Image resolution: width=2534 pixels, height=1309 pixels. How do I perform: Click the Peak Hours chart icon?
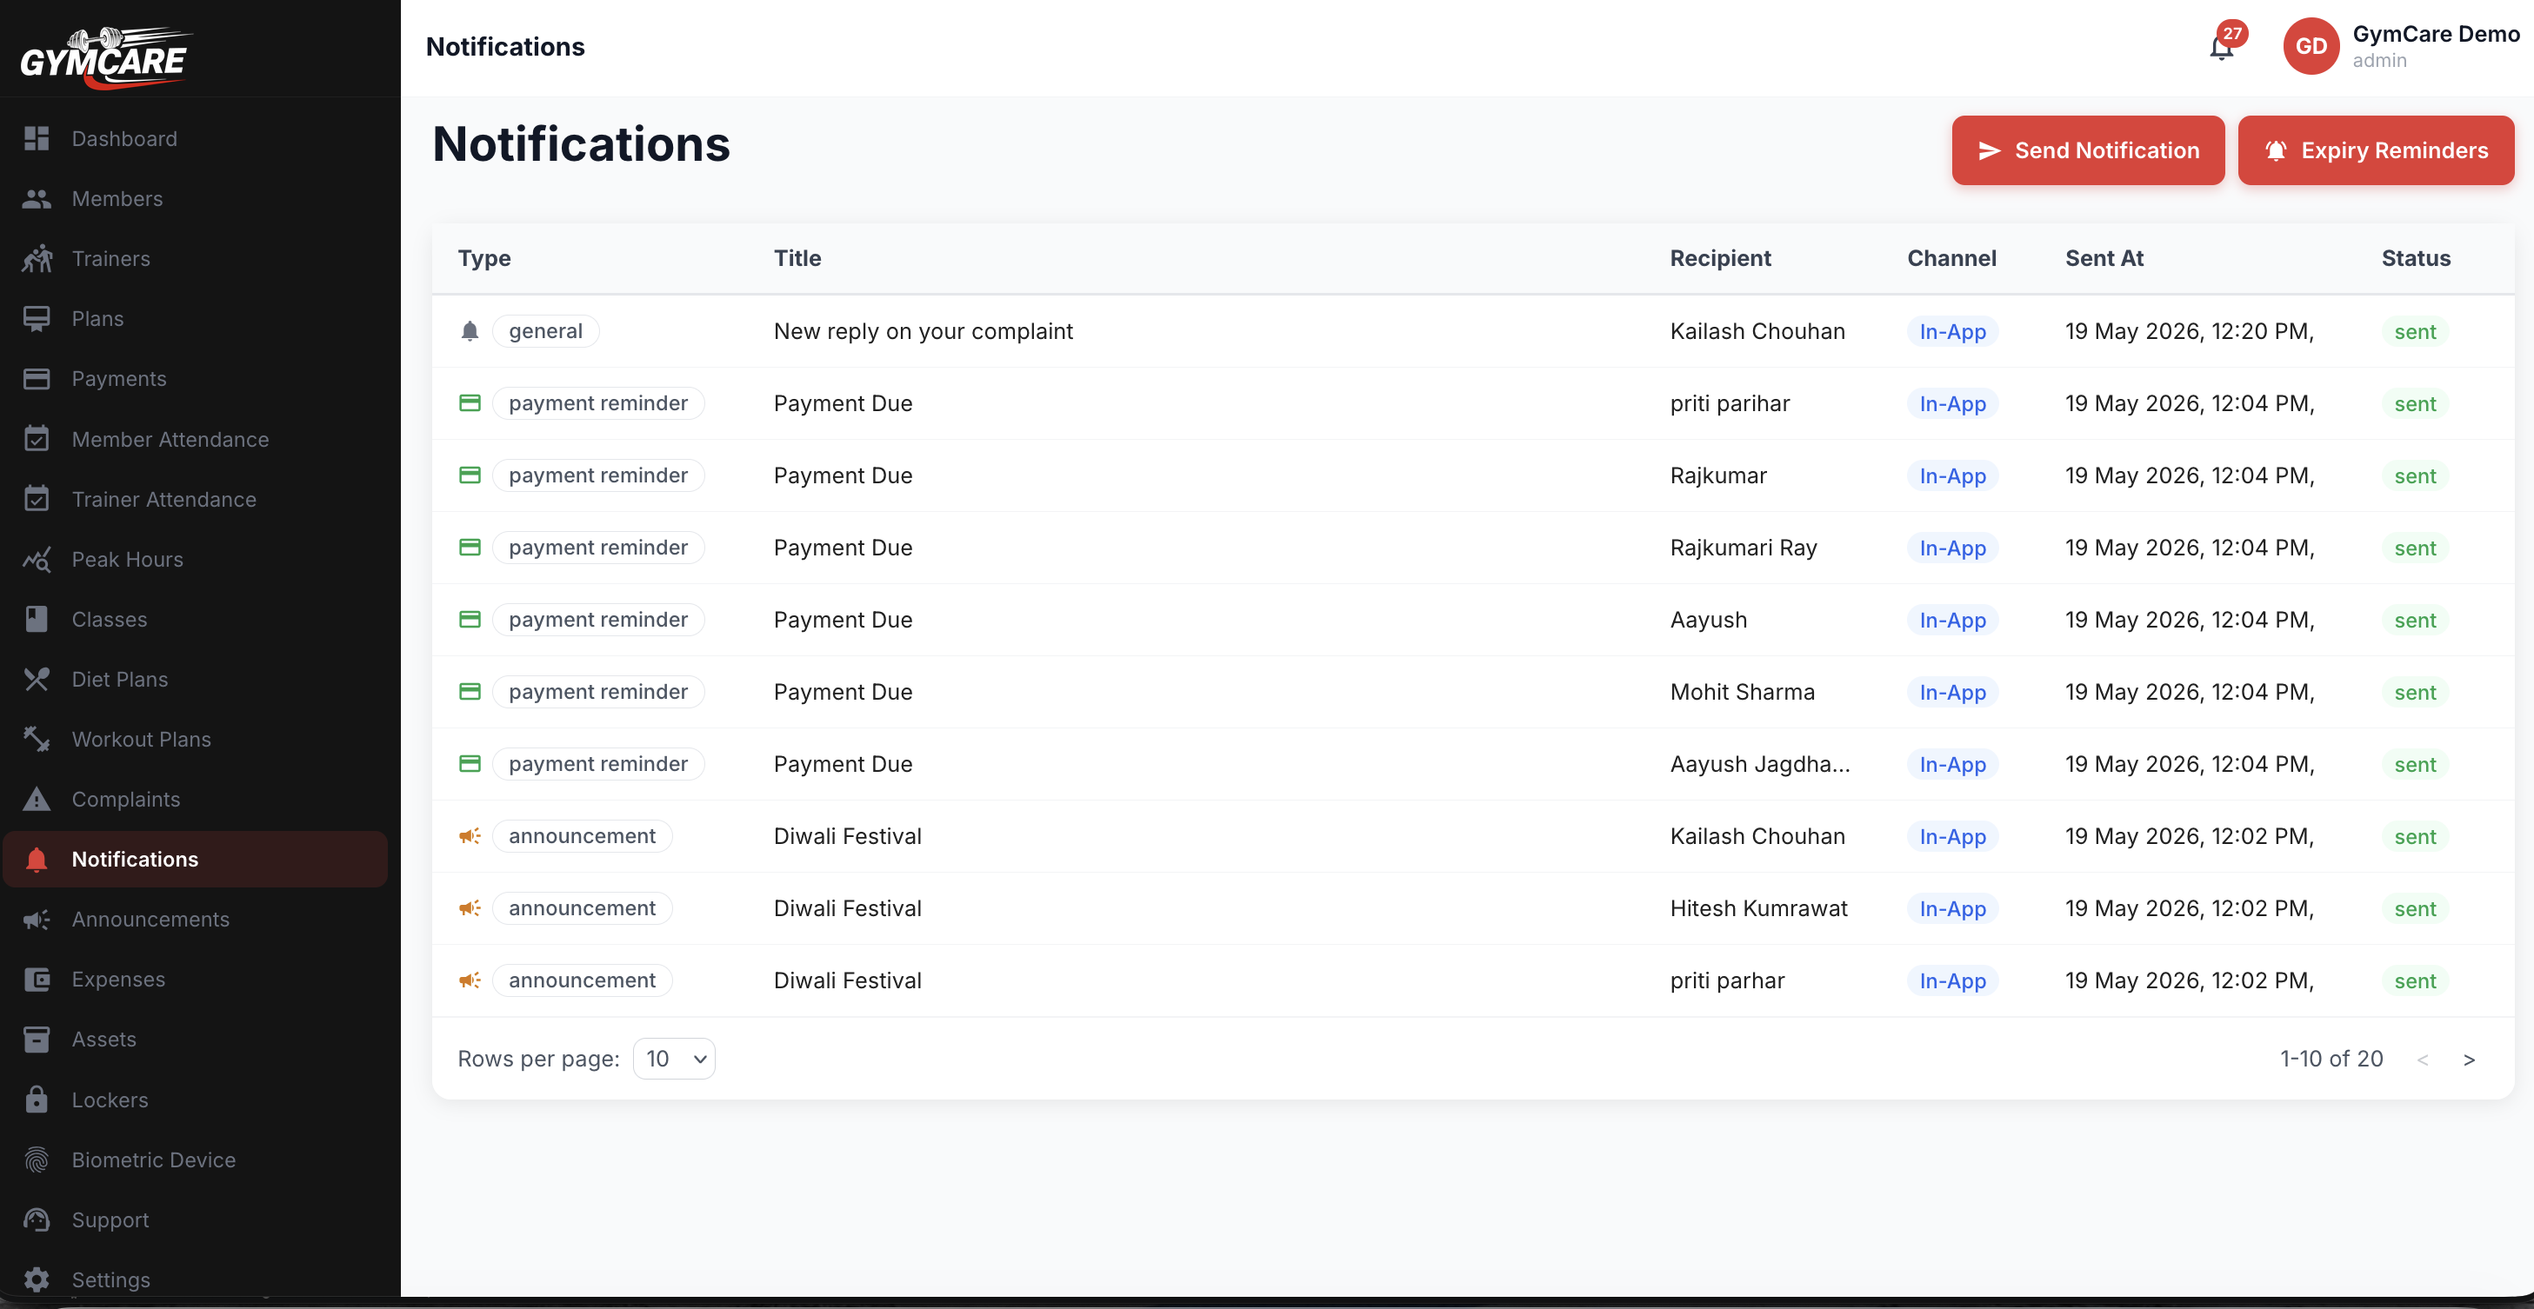click(x=37, y=560)
